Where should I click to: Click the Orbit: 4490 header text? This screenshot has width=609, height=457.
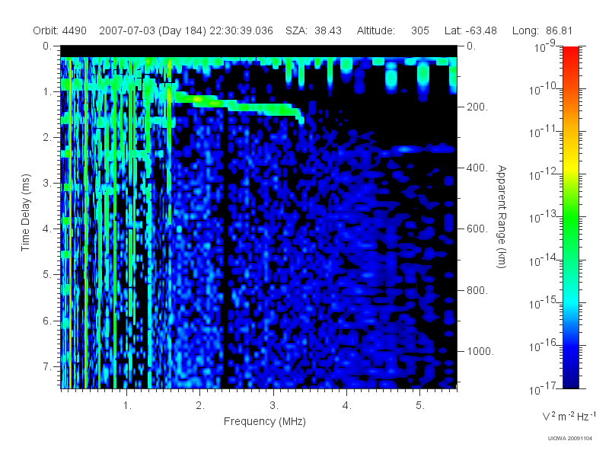59,30
